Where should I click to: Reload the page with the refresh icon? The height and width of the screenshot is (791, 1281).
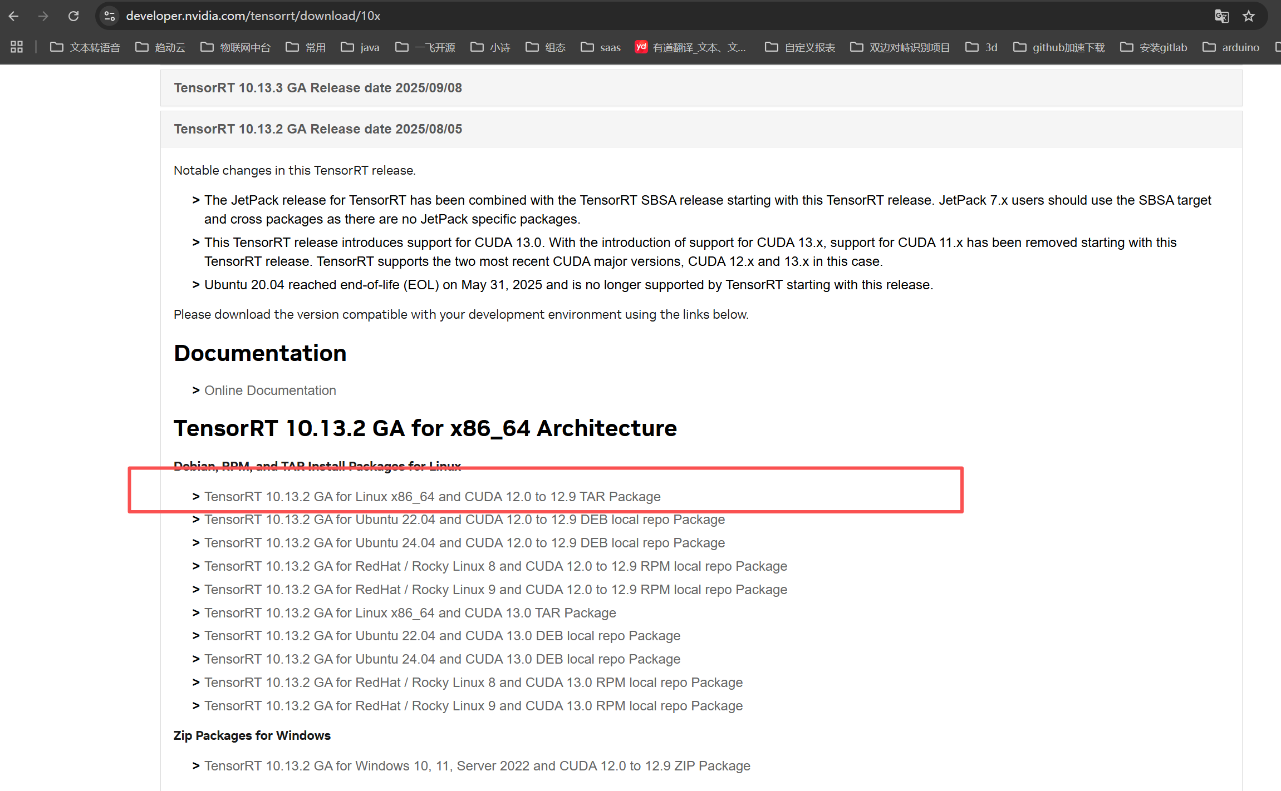pos(73,16)
